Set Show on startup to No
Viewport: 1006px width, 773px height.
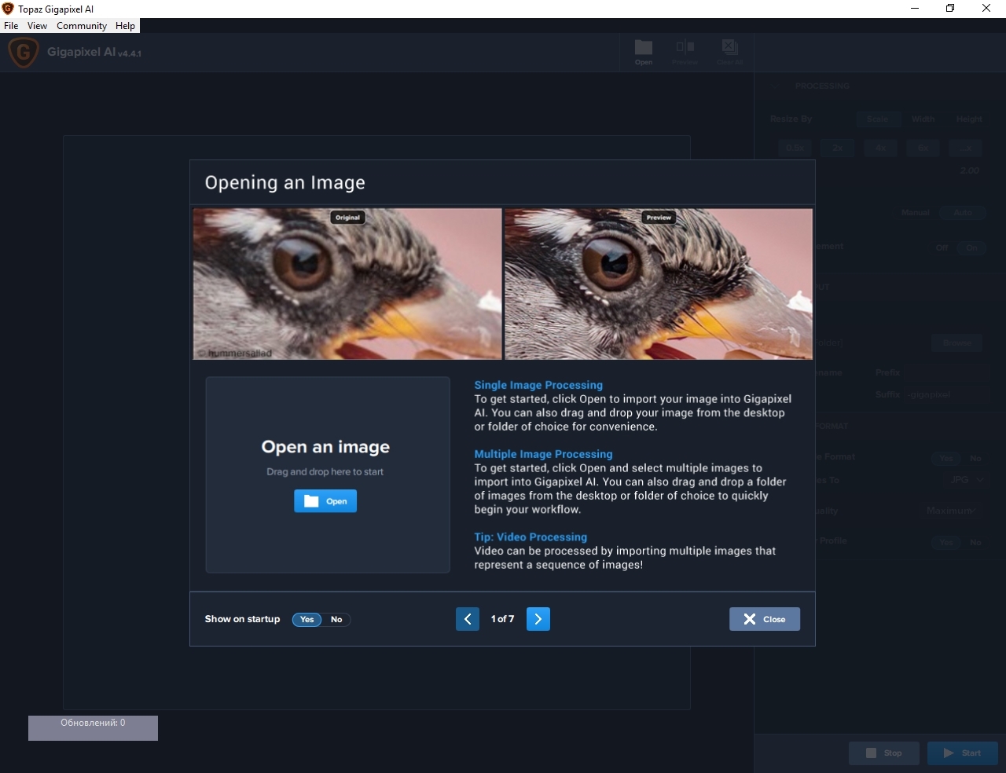pos(336,620)
